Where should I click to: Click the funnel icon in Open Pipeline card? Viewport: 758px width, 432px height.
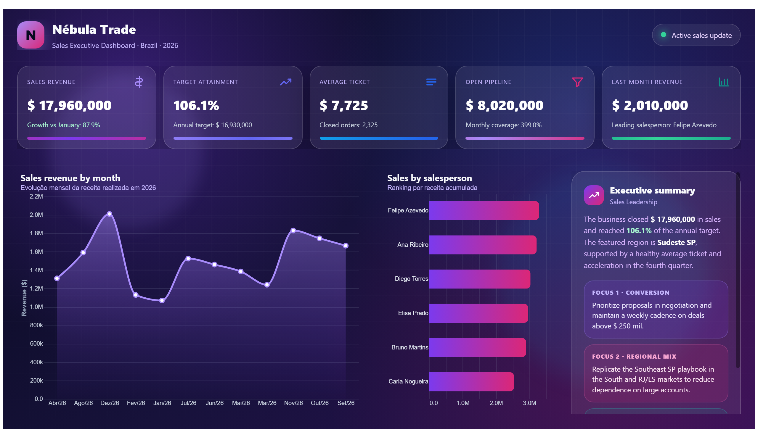coord(577,82)
